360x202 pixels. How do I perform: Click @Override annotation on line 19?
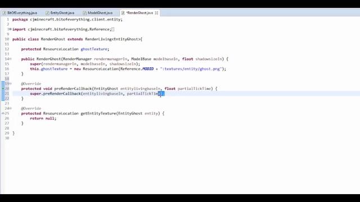pyautogui.click(x=31, y=84)
